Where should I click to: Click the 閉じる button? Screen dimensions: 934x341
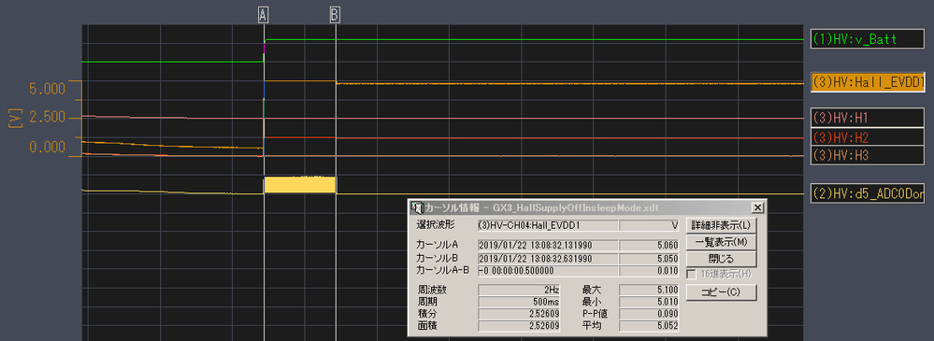[x=722, y=259]
